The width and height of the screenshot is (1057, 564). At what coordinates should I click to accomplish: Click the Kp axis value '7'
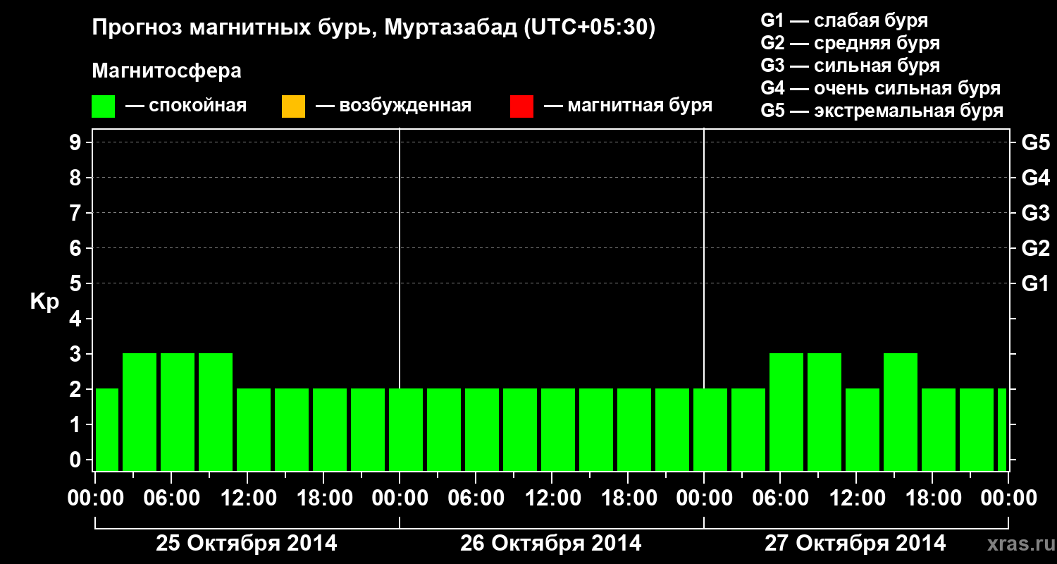(x=77, y=213)
